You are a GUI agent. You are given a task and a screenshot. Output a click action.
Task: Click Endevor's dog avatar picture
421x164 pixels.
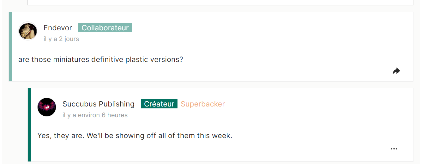click(x=28, y=31)
